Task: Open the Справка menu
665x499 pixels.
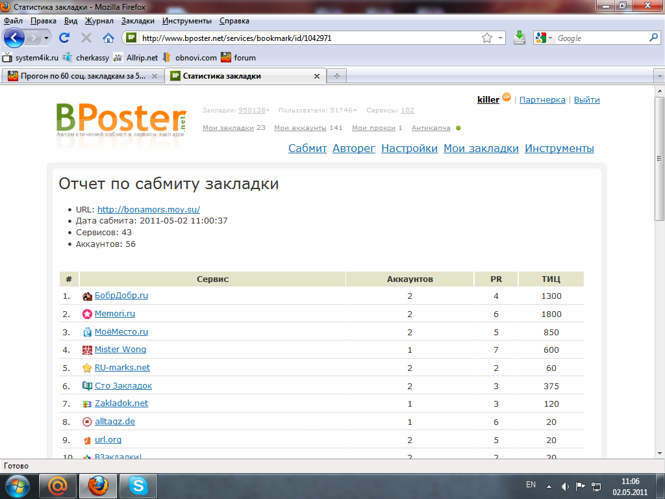Action: [234, 21]
